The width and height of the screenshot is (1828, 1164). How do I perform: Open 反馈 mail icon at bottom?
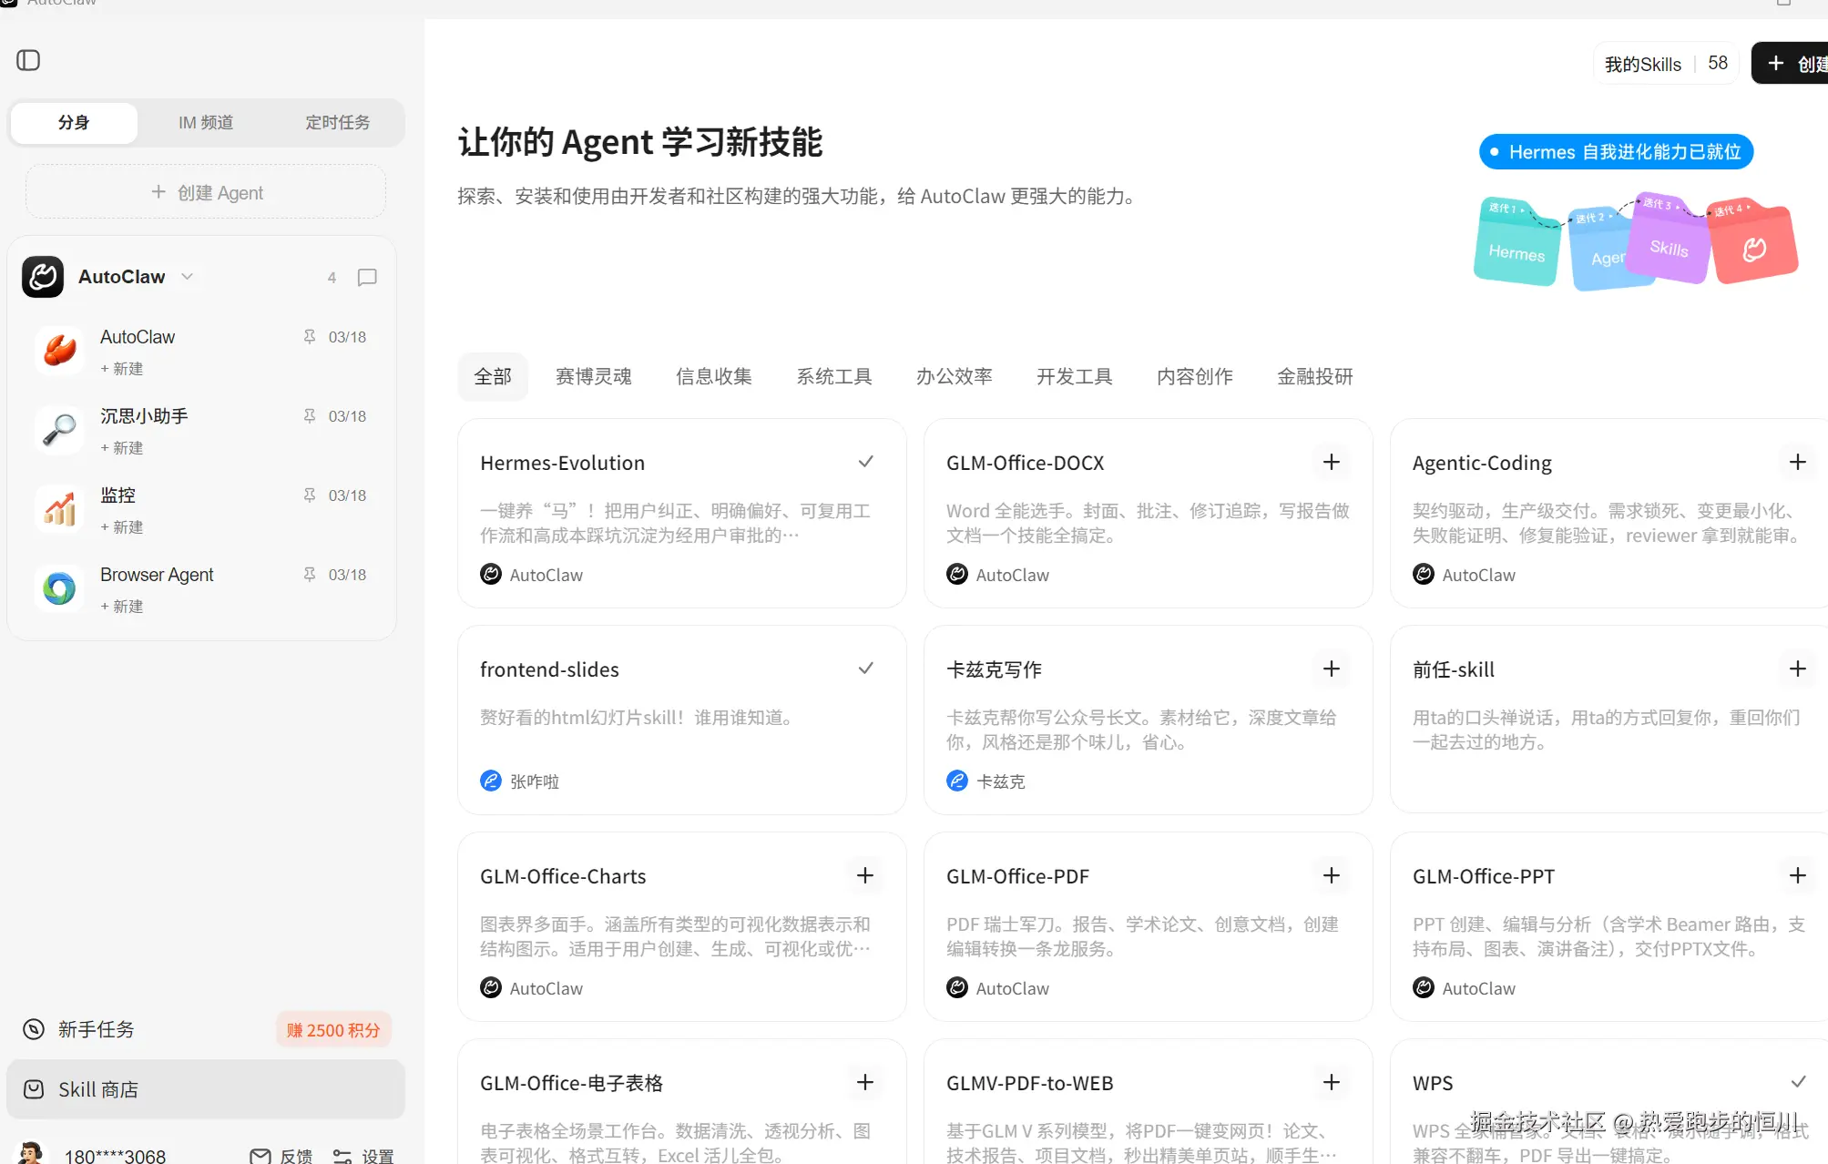coord(260,1155)
